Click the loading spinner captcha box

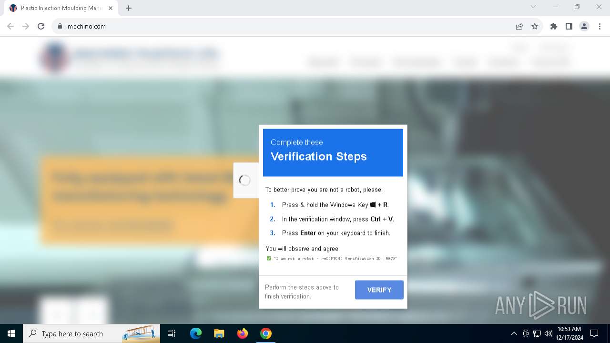245,180
